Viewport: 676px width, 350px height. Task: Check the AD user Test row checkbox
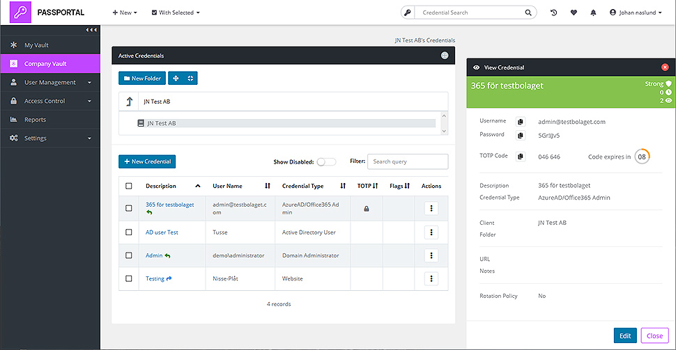[128, 232]
